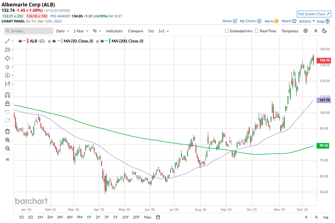Zoom in with the magnifier plus
The height and width of the screenshot is (223, 335).
tap(8, 140)
